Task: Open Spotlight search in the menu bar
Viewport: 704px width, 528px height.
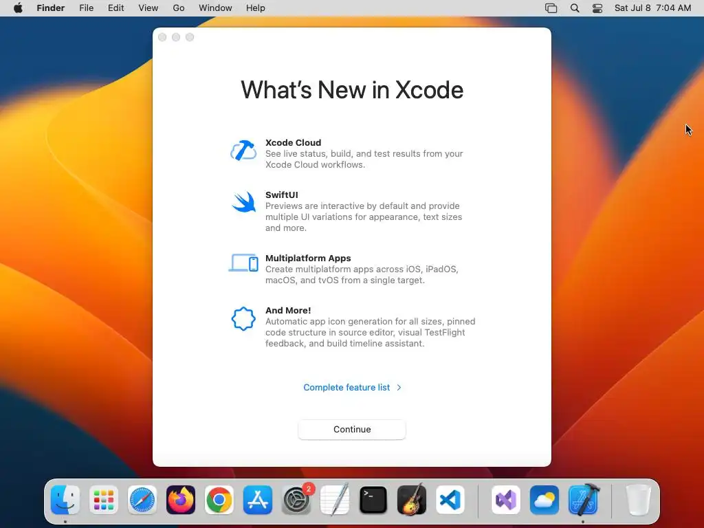Action: (575, 8)
